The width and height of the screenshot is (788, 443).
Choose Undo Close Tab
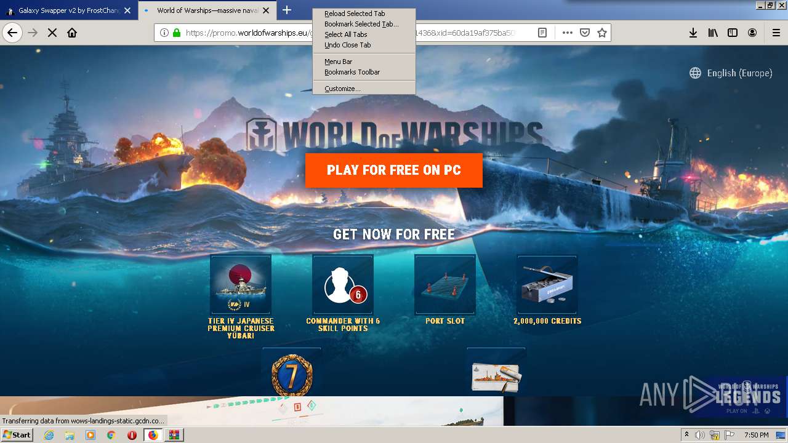[x=364, y=45]
